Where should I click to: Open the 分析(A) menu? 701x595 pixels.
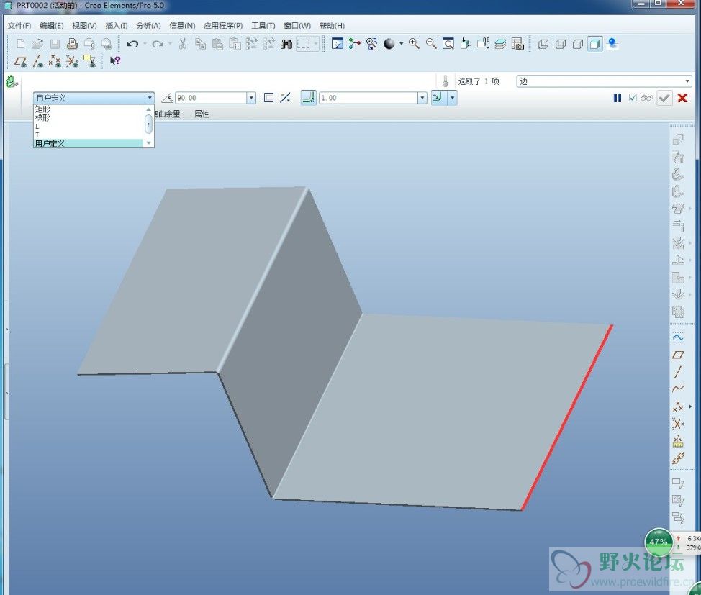[148, 25]
